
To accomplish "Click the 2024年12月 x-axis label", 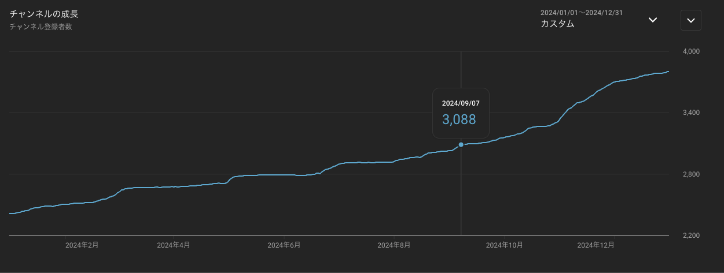I will tap(596, 245).
